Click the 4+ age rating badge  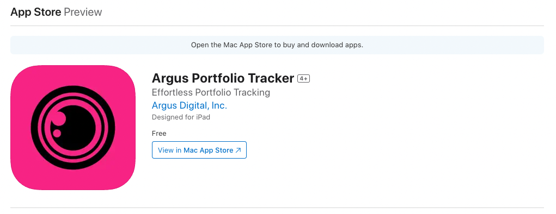point(303,79)
